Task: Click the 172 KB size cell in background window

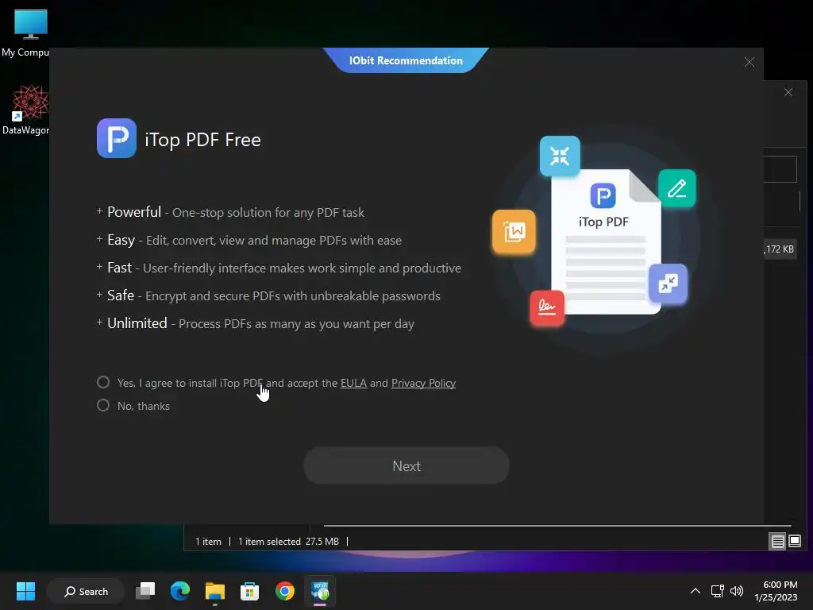Action: click(x=780, y=249)
